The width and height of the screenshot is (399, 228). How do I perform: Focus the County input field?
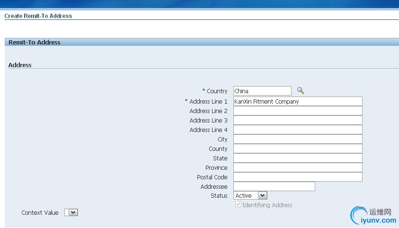[x=298, y=149]
